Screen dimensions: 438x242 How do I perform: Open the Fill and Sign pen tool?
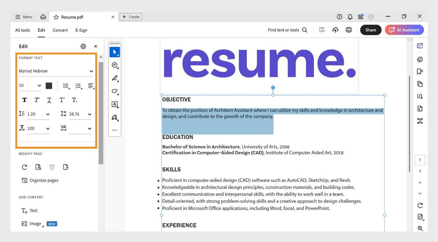pos(114,117)
